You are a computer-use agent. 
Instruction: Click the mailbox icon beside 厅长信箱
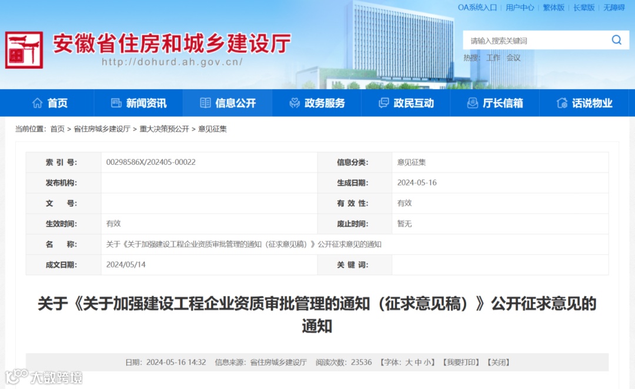472,103
